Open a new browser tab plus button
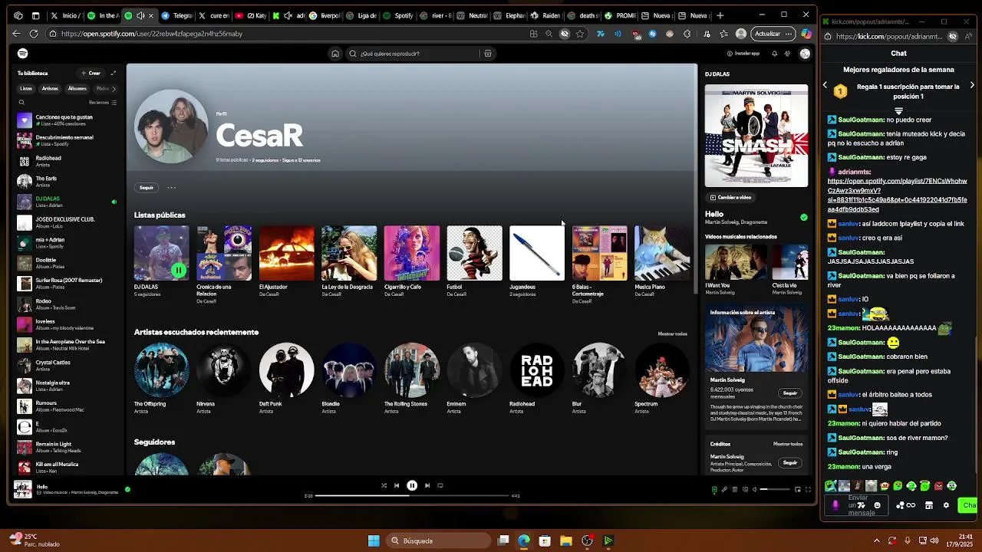Viewport: 982px width, 552px height. (x=720, y=15)
